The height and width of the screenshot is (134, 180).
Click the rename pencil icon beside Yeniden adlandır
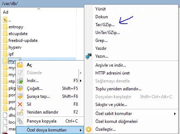coord(20,112)
